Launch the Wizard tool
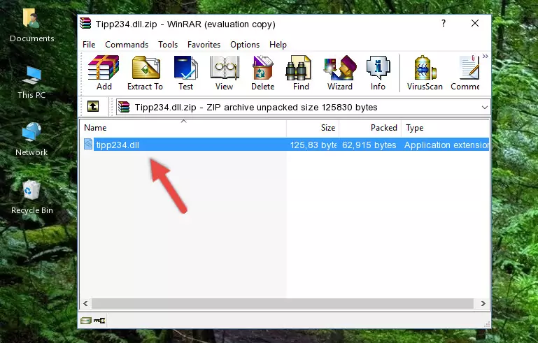The height and width of the screenshot is (343, 538). coord(340,73)
